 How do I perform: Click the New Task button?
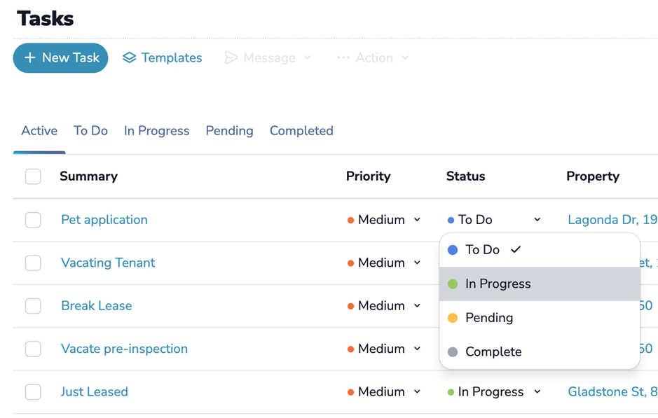(x=60, y=57)
